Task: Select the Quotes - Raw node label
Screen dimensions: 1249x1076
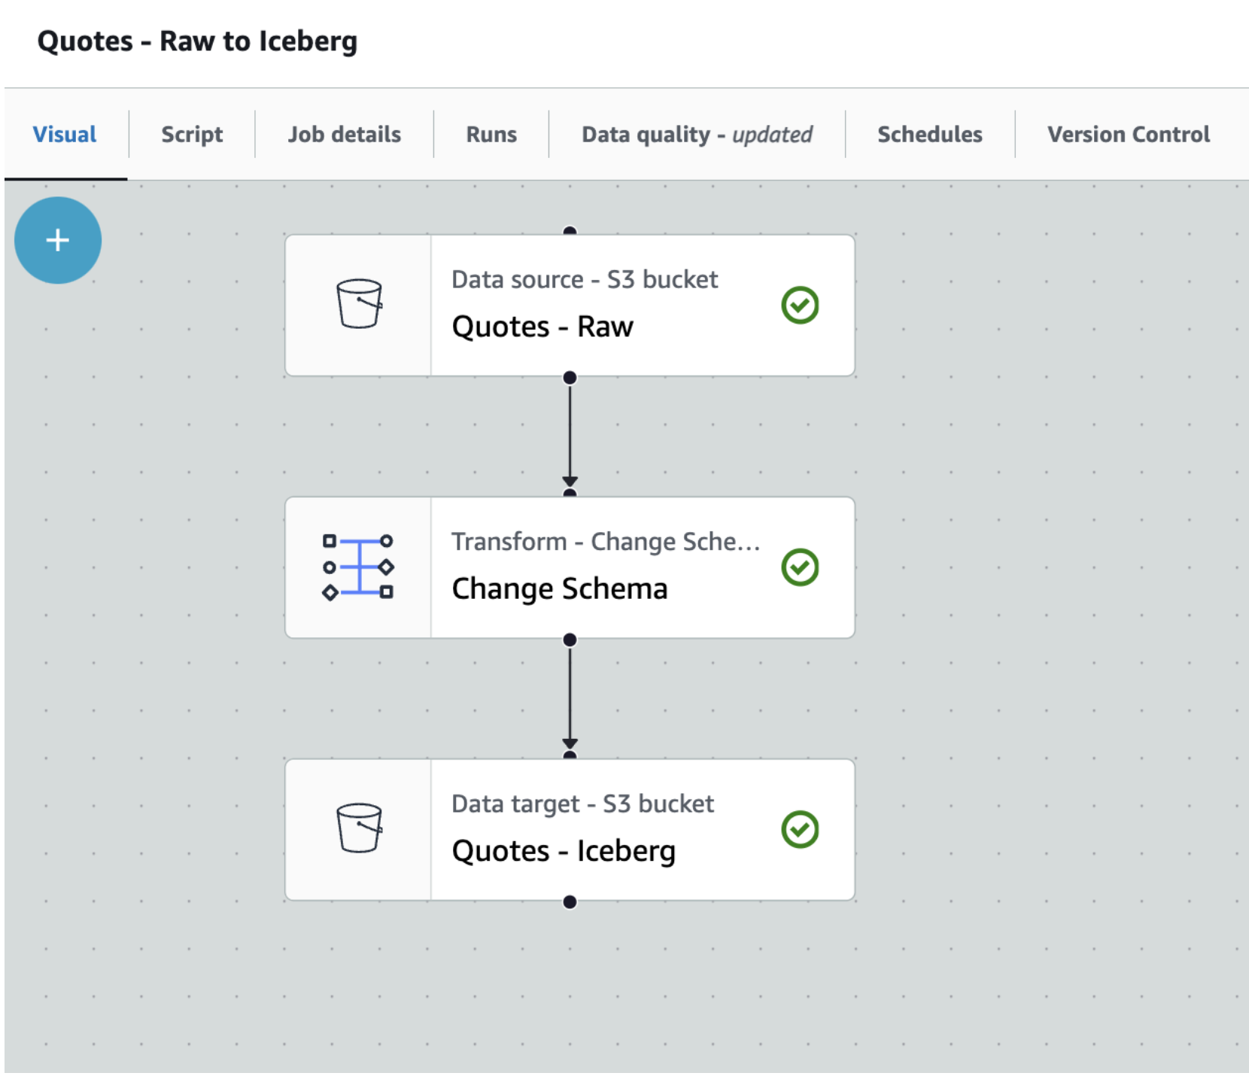Action: point(542,327)
